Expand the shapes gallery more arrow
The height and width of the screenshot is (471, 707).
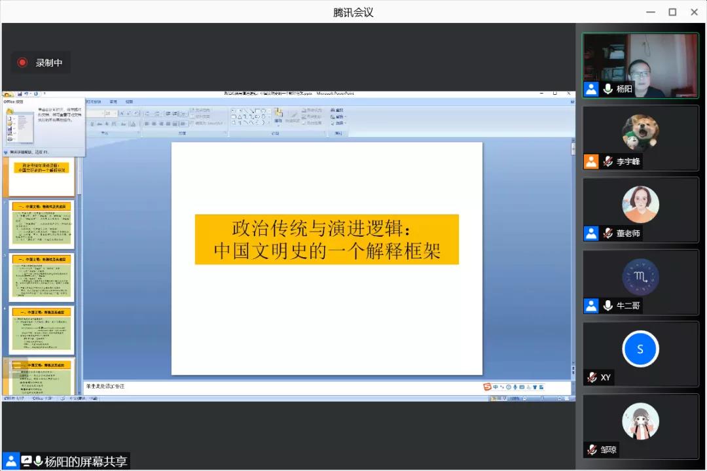tap(269, 122)
